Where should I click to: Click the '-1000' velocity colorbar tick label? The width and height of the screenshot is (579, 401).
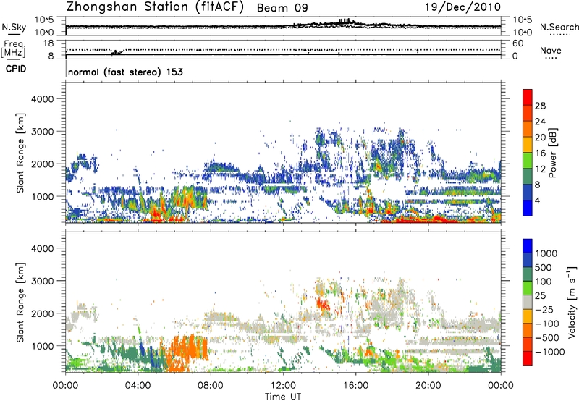click(549, 352)
